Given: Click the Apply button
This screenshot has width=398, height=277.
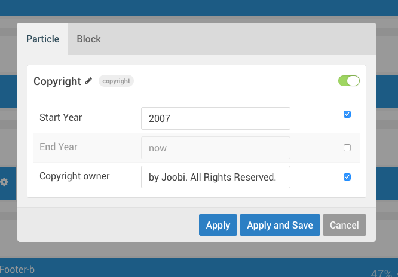Looking at the screenshot, I should [x=218, y=225].
